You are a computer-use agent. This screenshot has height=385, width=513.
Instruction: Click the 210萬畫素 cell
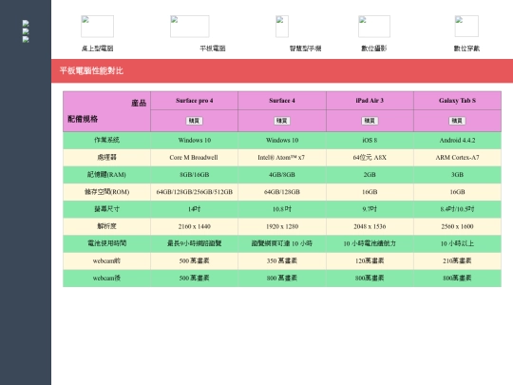457,260
